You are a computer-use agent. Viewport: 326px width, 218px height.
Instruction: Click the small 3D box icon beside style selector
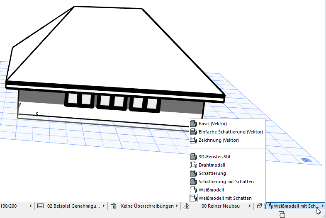259,206
